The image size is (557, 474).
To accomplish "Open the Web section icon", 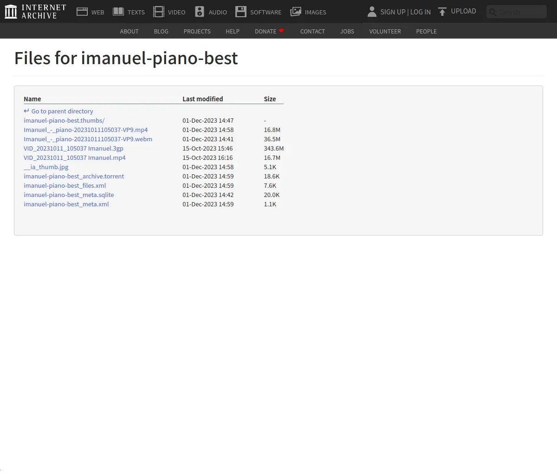I will [x=82, y=12].
